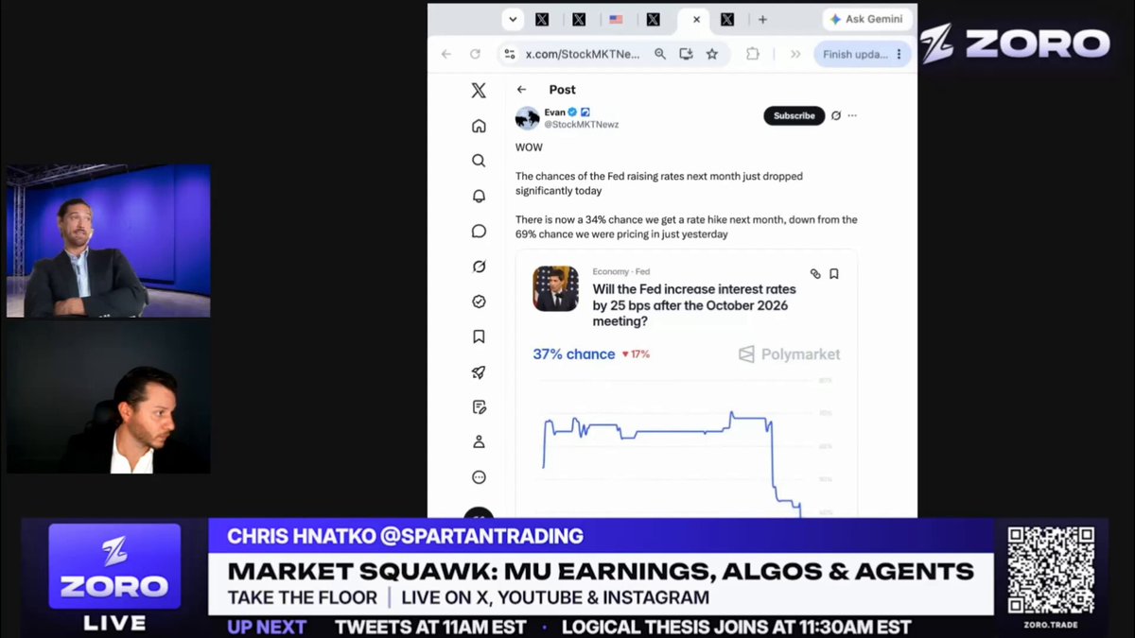Click the Subscribe button on Evan's post

(794, 115)
